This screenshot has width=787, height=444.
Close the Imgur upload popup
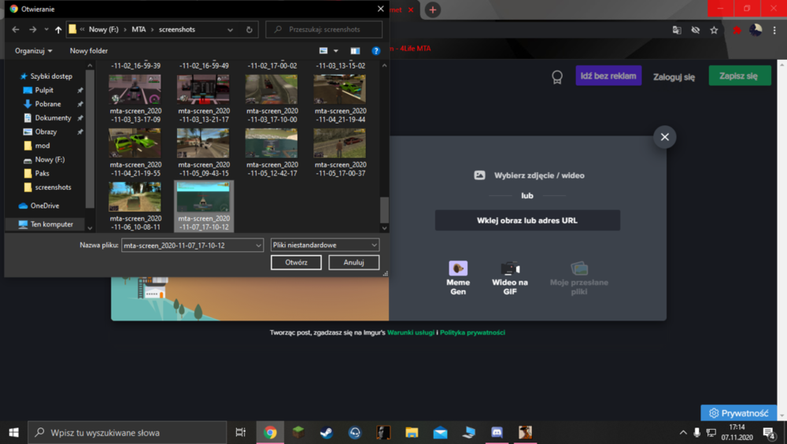(664, 137)
